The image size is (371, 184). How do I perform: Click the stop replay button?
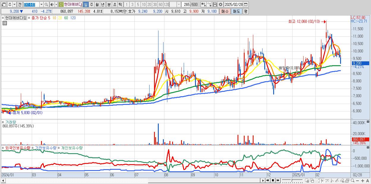point(273,180)
